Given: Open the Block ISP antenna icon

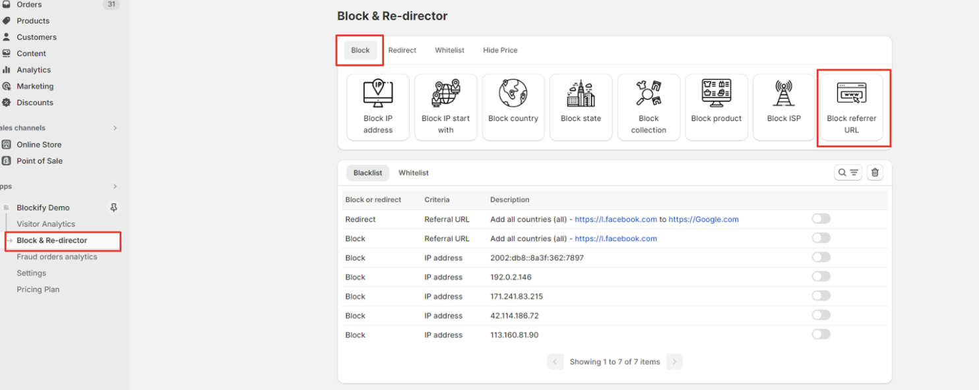Looking at the screenshot, I should [784, 93].
